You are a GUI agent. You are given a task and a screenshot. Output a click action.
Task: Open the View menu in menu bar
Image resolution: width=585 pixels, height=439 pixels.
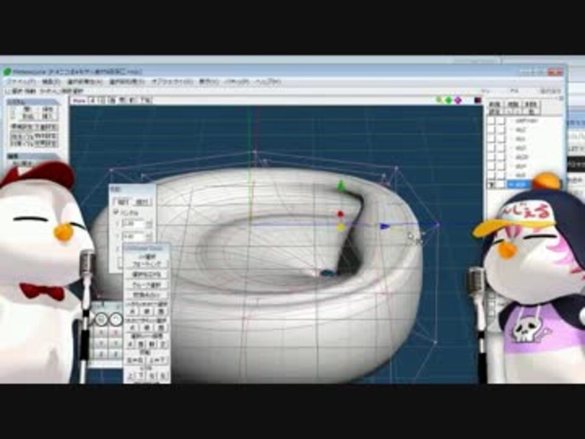(x=208, y=81)
